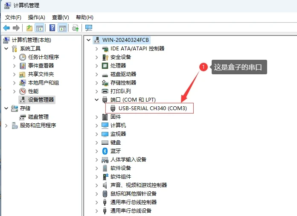Expand the 处理器 category chevron
Screen dimensions: 297x216
[96, 66]
